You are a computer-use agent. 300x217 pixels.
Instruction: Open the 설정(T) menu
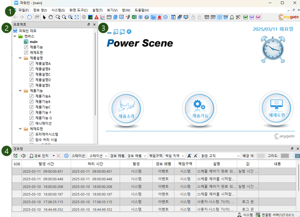98,10
